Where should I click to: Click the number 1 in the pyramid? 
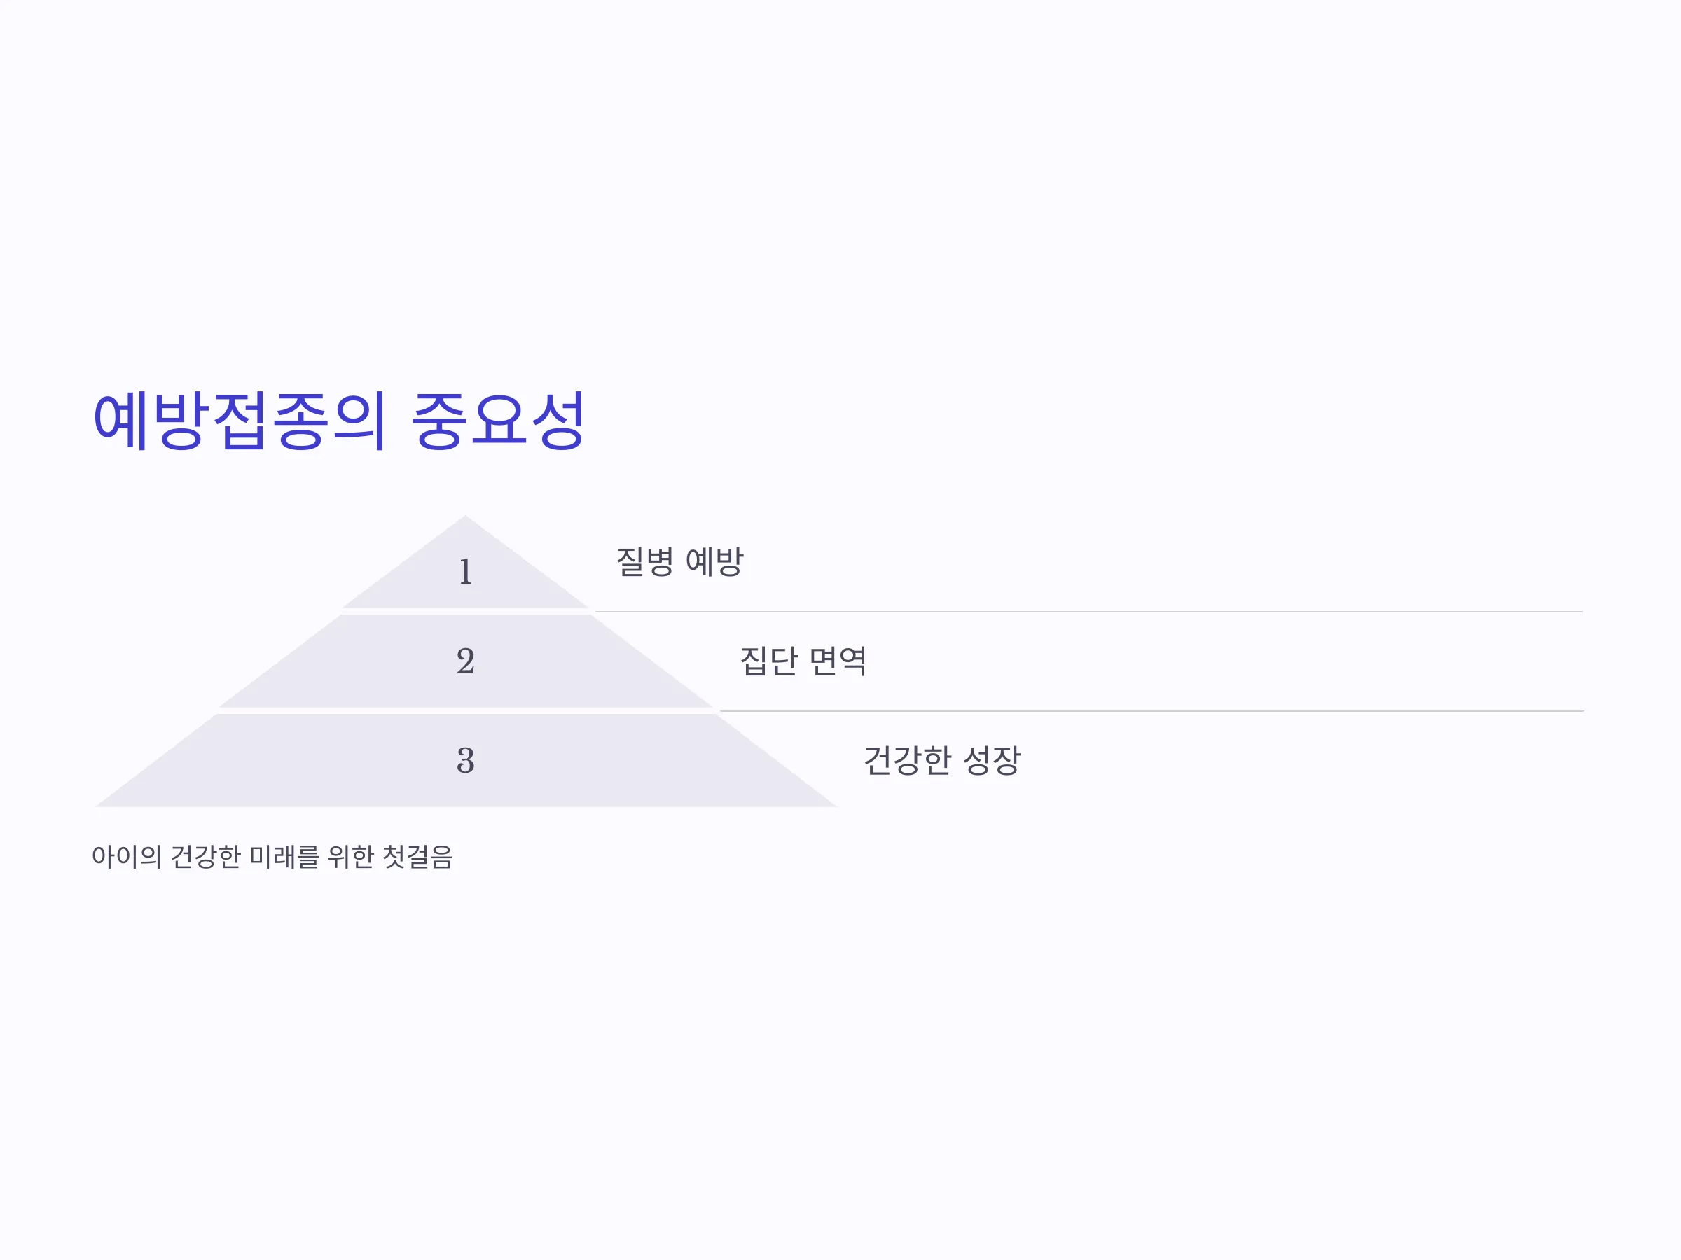click(x=466, y=571)
